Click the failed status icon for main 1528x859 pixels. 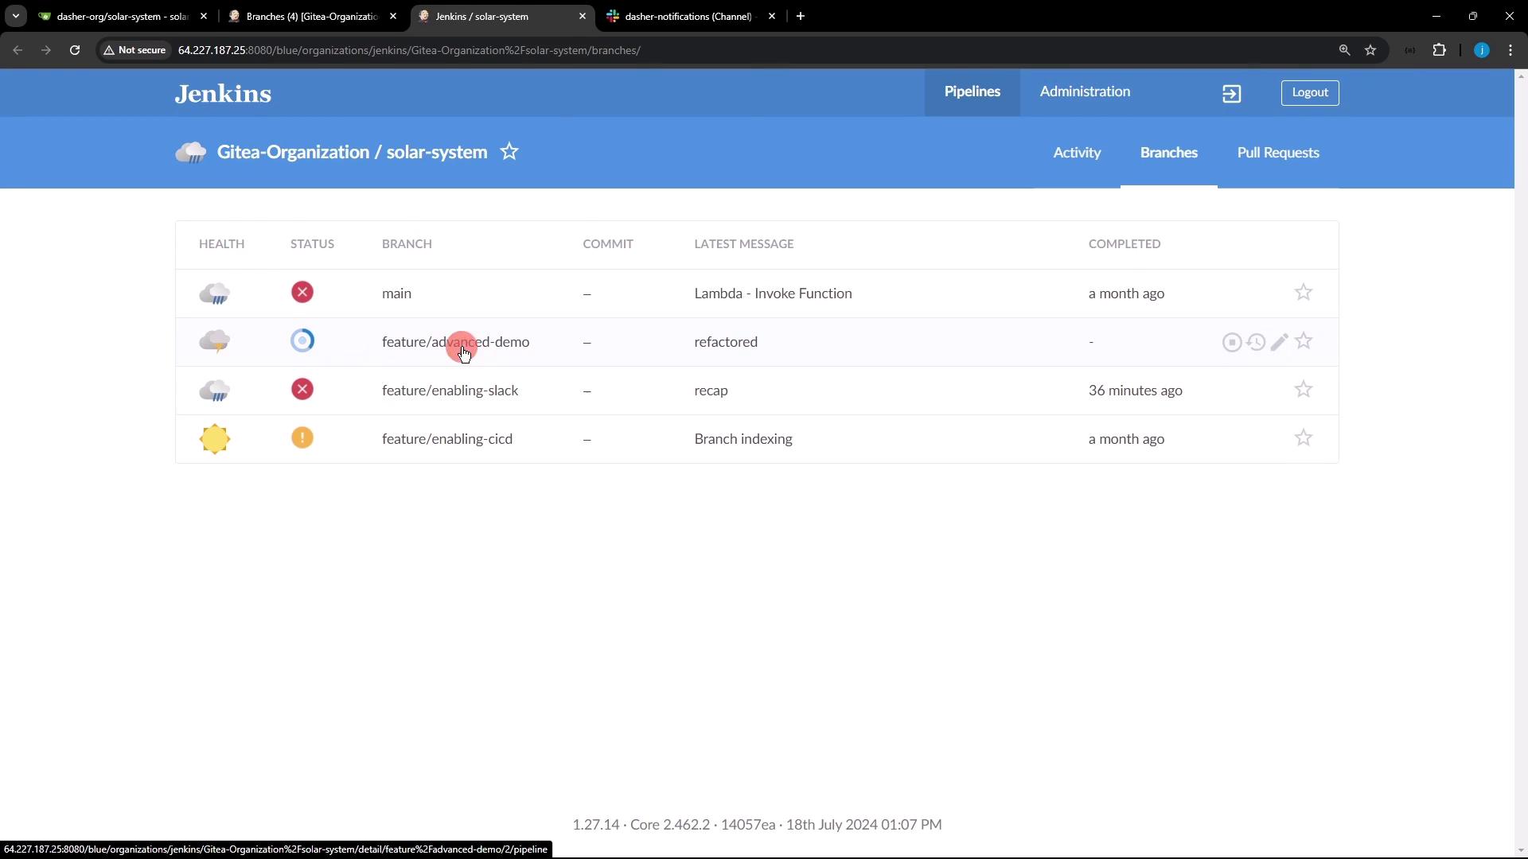pyautogui.click(x=302, y=293)
